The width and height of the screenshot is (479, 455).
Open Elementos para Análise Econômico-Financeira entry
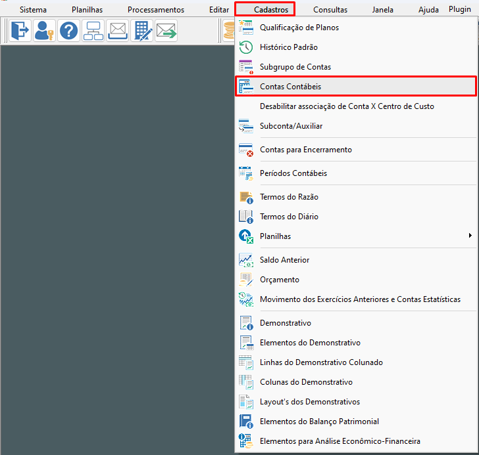click(356, 441)
